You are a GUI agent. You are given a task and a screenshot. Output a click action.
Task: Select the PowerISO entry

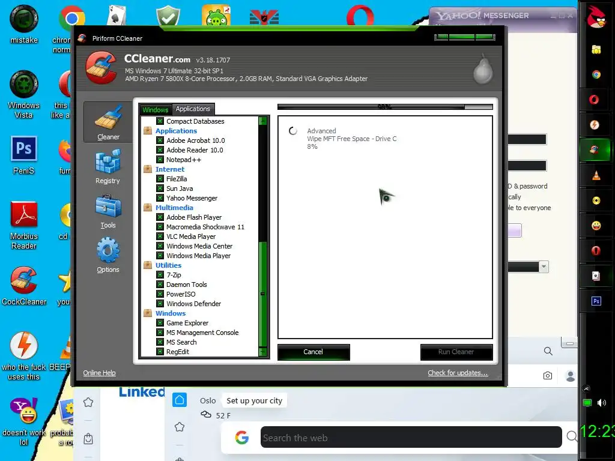pyautogui.click(x=181, y=294)
